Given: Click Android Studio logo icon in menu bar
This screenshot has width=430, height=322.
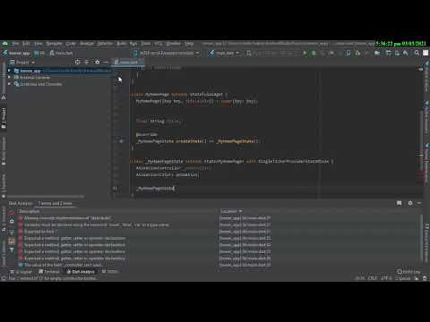Looking at the screenshot, I should 5,44.
